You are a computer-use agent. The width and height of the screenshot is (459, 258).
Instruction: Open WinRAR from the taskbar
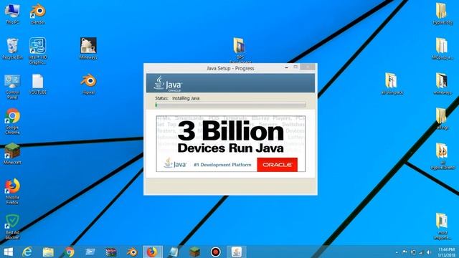click(x=111, y=252)
